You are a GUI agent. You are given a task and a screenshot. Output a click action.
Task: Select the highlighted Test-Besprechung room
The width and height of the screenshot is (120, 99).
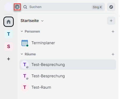(x=68, y=65)
